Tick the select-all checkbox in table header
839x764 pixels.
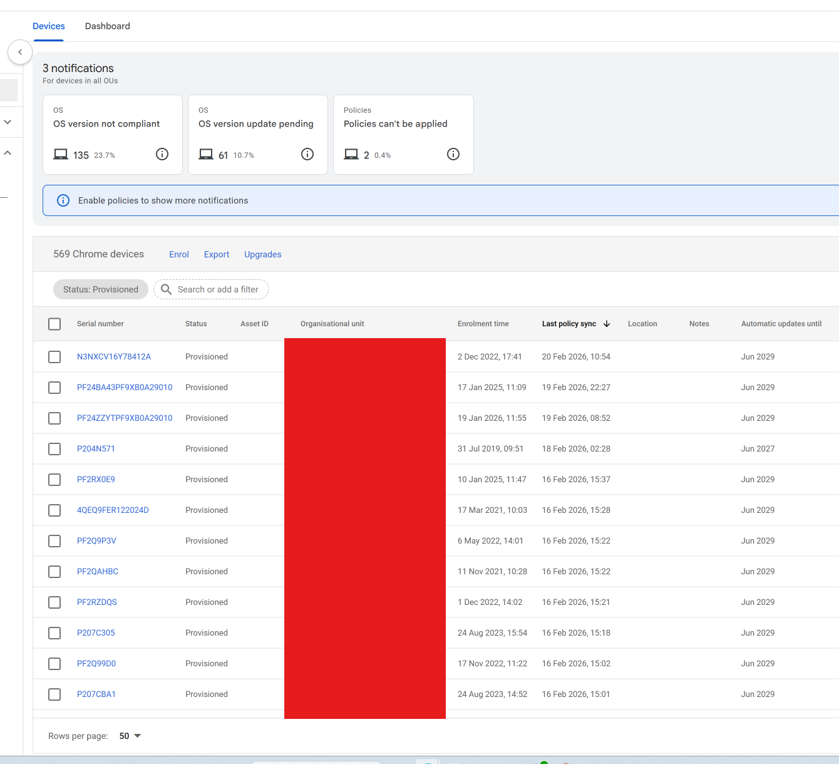coord(54,324)
